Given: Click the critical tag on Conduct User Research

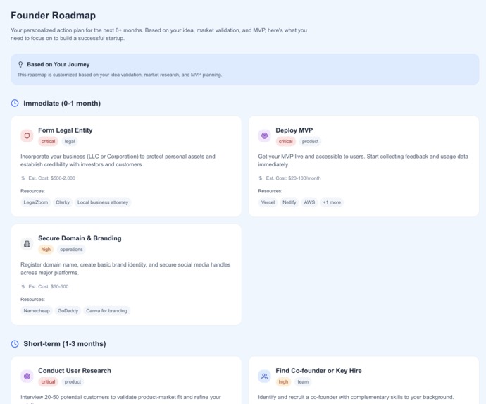Looking at the screenshot, I should (48, 381).
